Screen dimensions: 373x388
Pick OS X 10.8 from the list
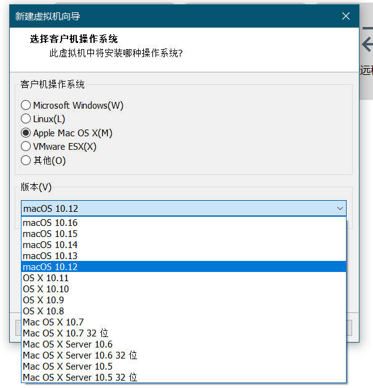point(184,311)
